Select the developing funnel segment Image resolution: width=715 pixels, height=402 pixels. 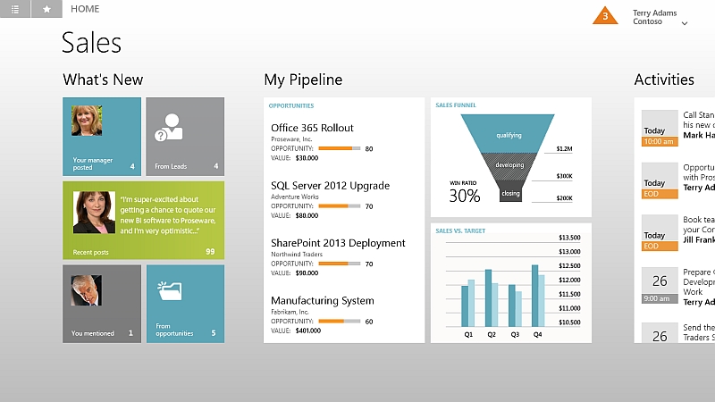click(509, 166)
